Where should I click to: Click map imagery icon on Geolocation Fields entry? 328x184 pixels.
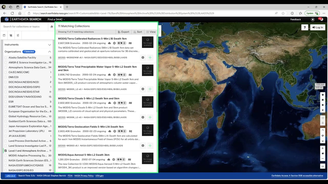pyautogui.click(x=130, y=131)
